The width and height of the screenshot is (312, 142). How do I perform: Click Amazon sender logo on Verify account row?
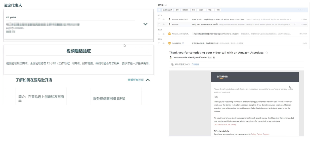click(x=169, y=24)
